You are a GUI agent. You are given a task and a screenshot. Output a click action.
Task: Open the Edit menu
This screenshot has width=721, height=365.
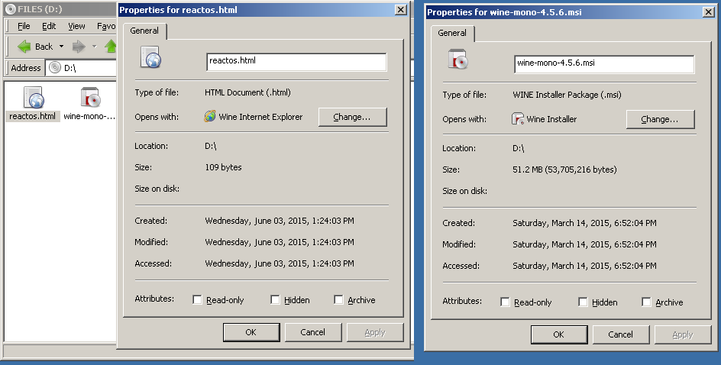49,26
